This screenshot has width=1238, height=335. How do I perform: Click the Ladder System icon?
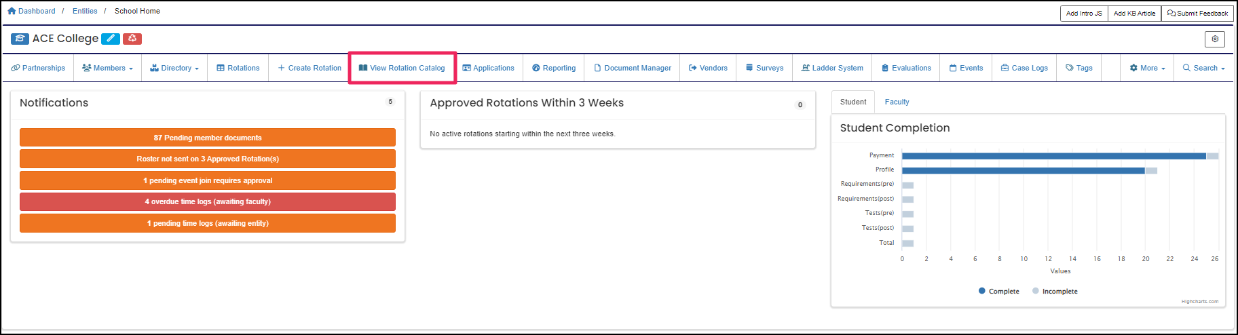(806, 68)
